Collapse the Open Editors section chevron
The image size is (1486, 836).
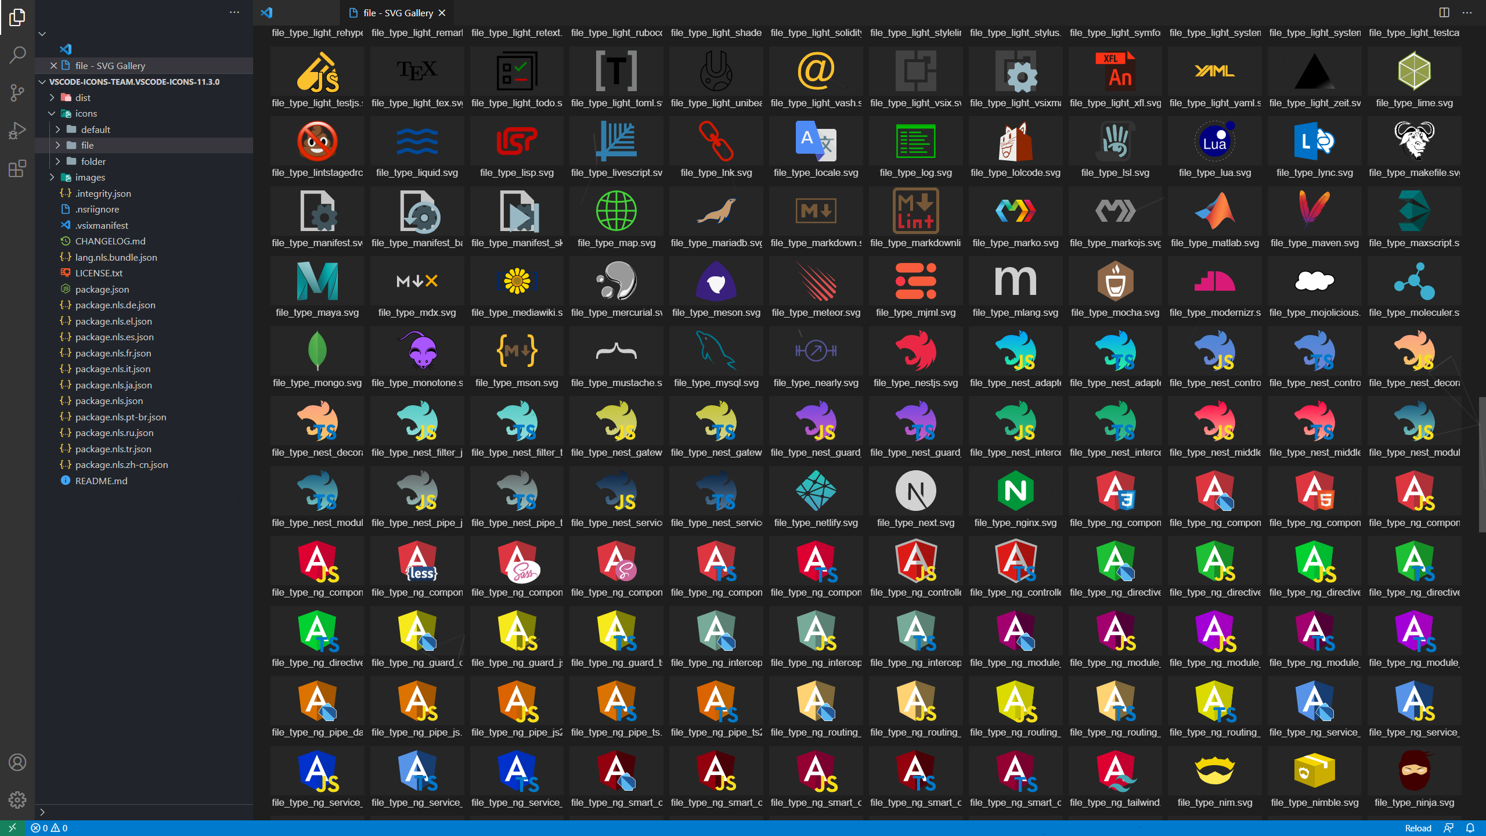42,34
